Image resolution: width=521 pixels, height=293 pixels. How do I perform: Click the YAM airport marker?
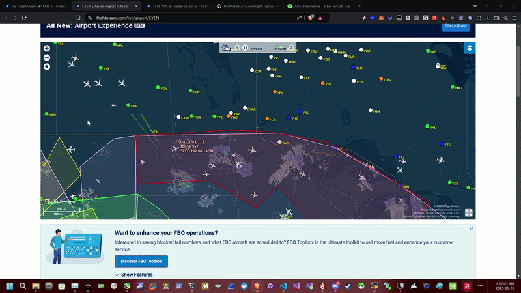[400, 186]
